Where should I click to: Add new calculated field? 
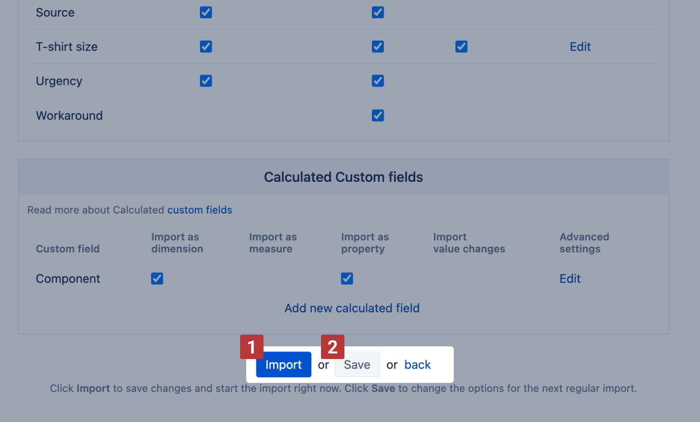click(x=352, y=308)
